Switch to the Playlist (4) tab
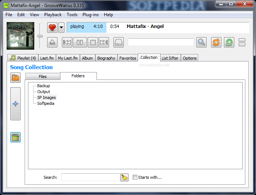The image size is (256, 195). click(23, 58)
